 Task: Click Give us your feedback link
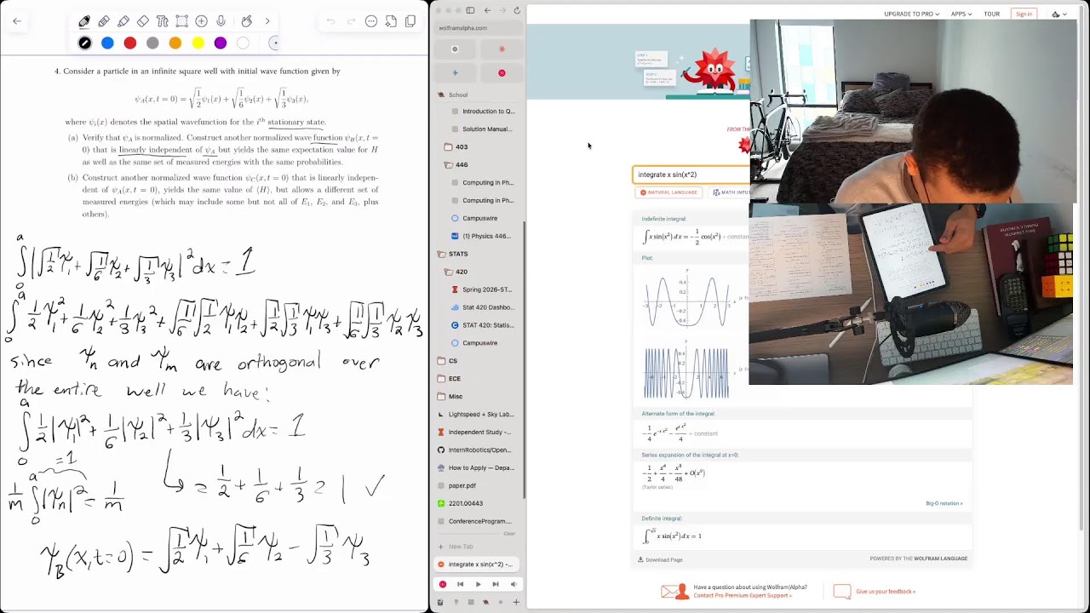886,592
